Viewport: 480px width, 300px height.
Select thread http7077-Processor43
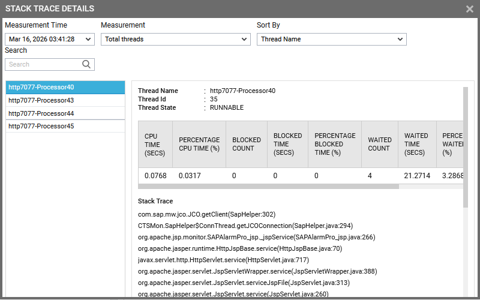pyautogui.click(x=65, y=100)
